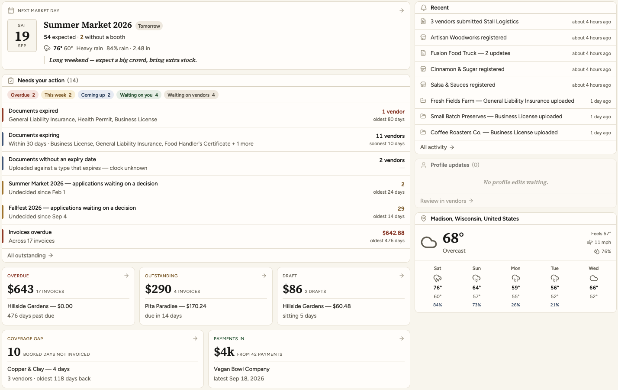Open the Outstanding invoices card arrow
618x390 pixels.
pos(264,276)
